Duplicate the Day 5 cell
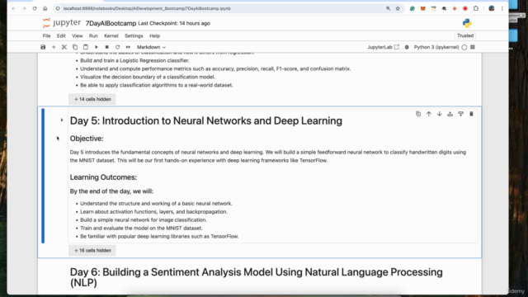 [x=418, y=114]
